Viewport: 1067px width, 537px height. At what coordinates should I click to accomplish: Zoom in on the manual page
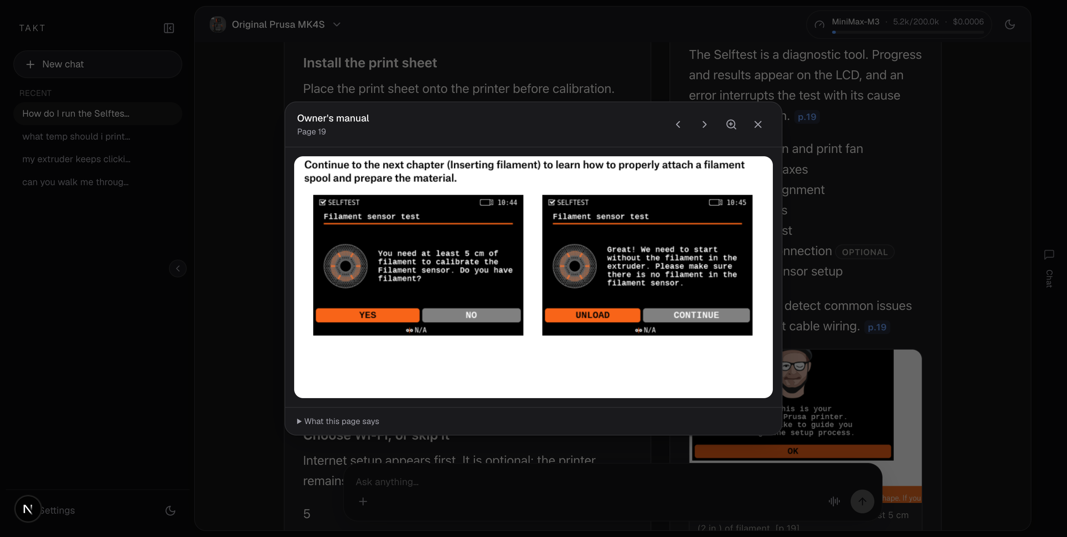click(x=731, y=124)
